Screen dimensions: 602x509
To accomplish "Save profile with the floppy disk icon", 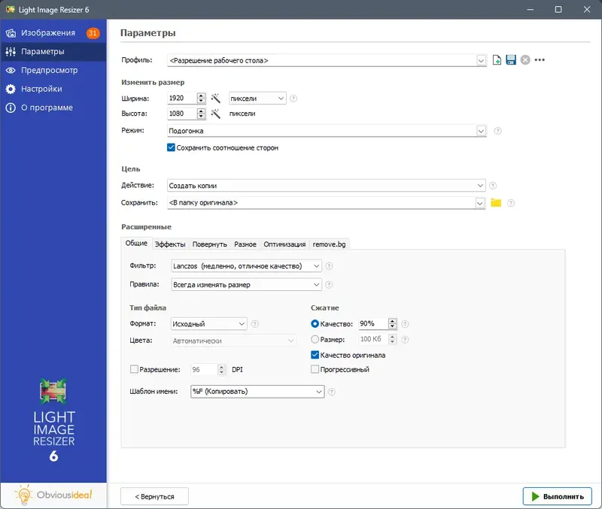I will (511, 60).
